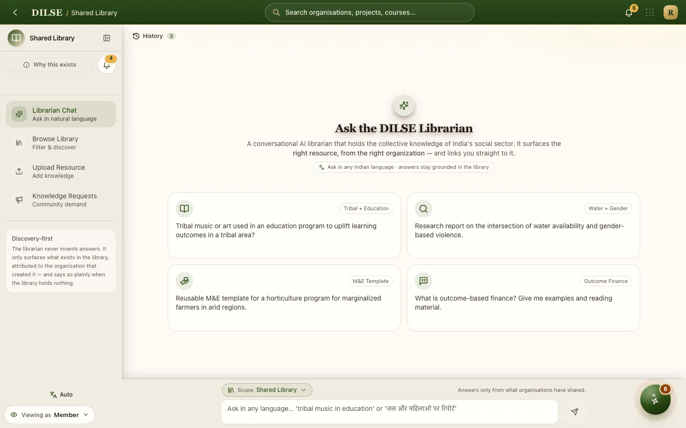Click the Shared Library book logo
This screenshot has width=686, height=428.
click(x=16, y=38)
